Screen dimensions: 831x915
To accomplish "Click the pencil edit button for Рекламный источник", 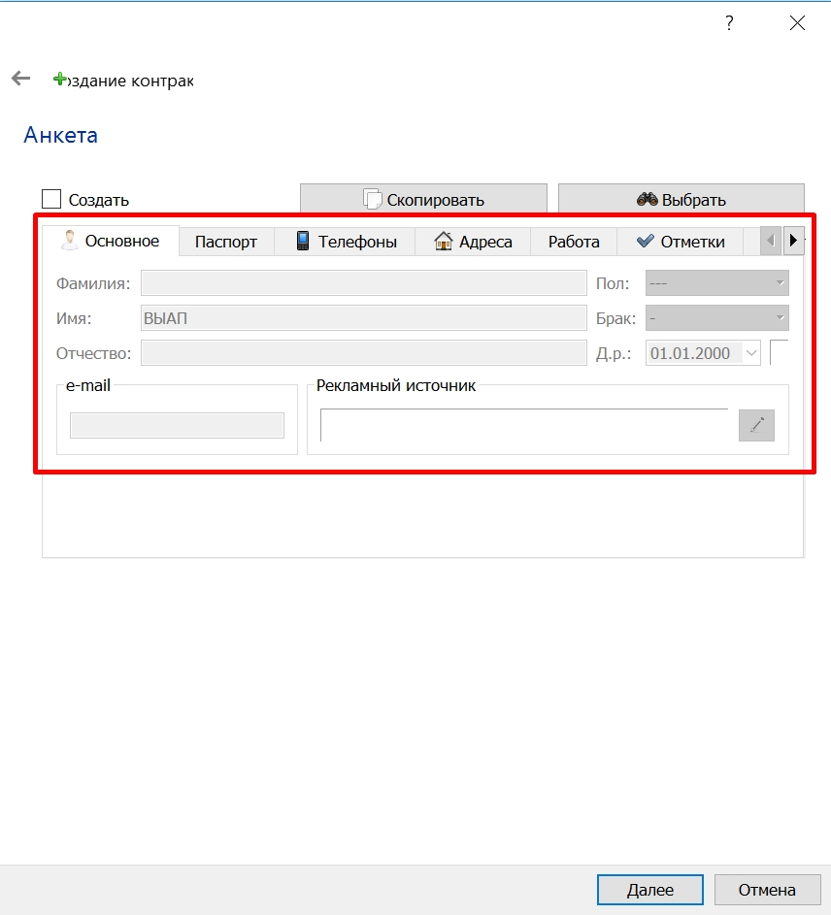I will 756,425.
